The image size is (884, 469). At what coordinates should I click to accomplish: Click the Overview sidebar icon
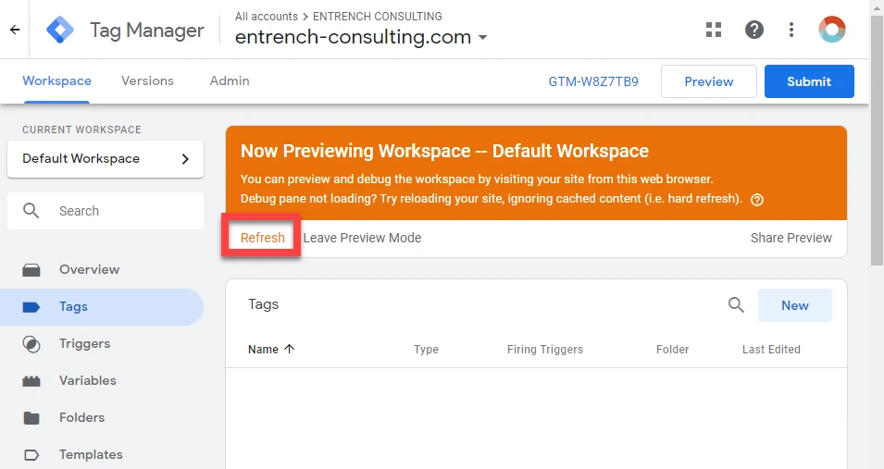(31, 270)
